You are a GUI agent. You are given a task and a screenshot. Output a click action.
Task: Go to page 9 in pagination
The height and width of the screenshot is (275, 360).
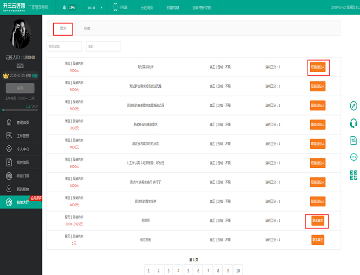pyautogui.click(x=228, y=271)
